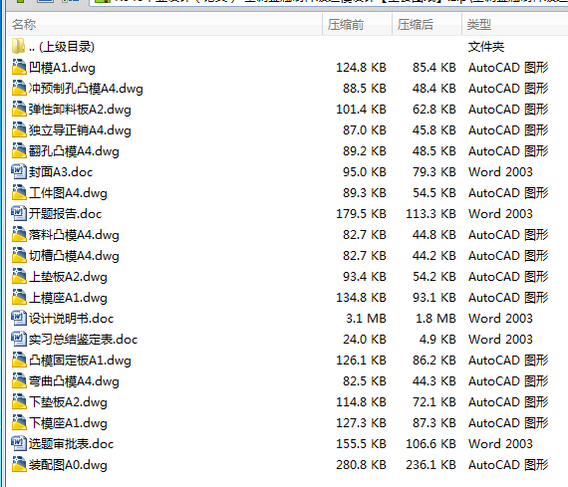Viewport: 568px width, 487px height.
Task: Select file name 设计说明书.doc
Action: coord(71,319)
